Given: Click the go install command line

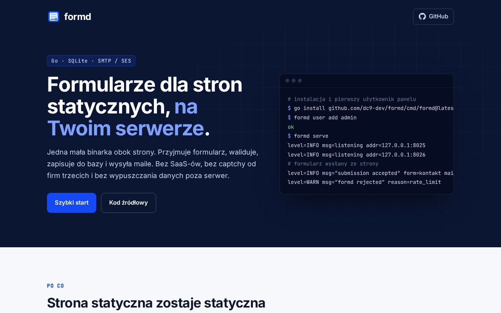Looking at the screenshot, I should point(371,108).
